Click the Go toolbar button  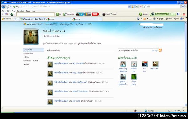(x=59, y=14)
